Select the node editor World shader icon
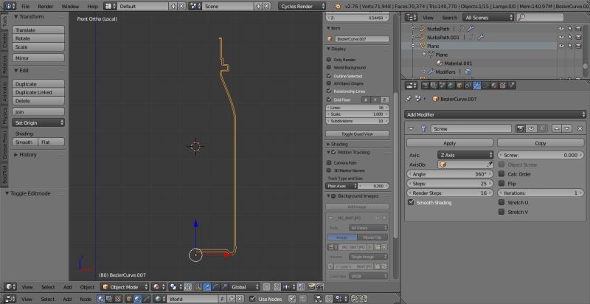 137,299
